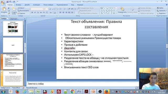
Task: Toggle numbered list in paragraph group
Action: click(x=65, y=9)
